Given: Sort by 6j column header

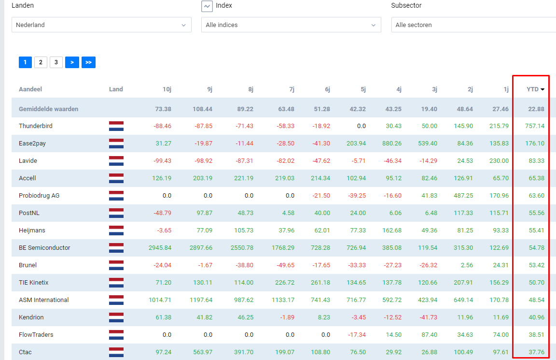Looking at the screenshot, I should (328, 89).
